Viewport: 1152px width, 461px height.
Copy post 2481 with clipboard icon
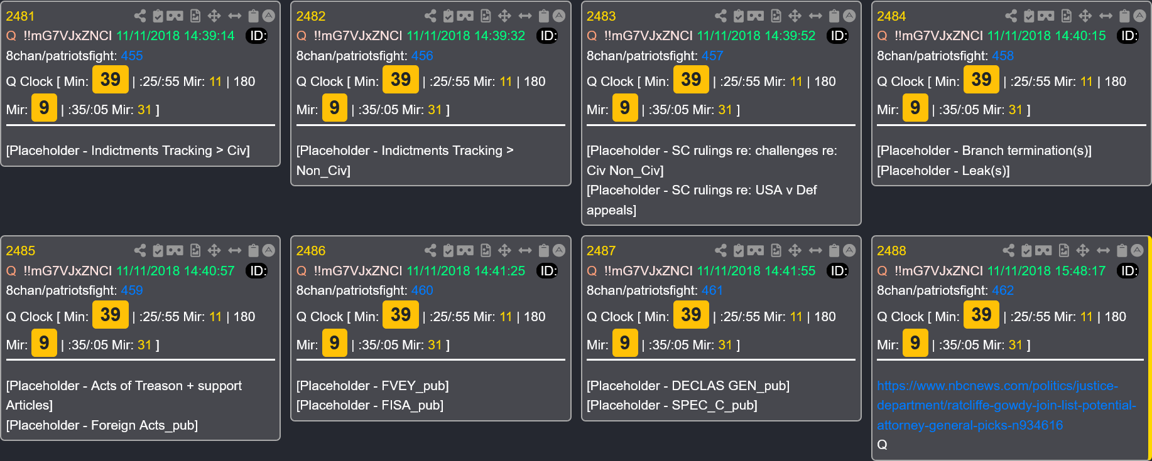[x=254, y=16]
